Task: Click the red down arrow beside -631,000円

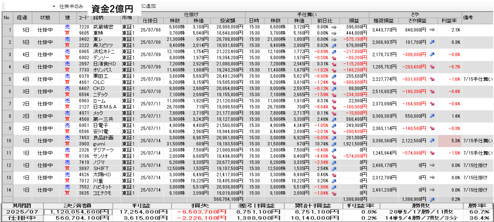Action: click(432, 79)
